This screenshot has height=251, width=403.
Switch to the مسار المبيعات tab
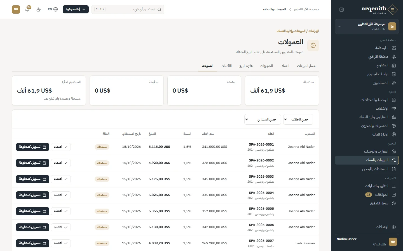(306, 66)
